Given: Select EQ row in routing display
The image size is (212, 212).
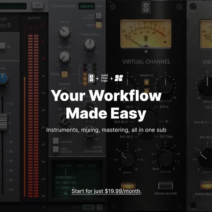Looking at the screenshot, I should click(66, 183).
